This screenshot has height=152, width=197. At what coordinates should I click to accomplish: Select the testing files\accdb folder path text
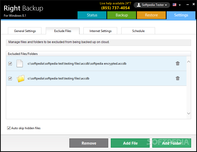[58, 78]
